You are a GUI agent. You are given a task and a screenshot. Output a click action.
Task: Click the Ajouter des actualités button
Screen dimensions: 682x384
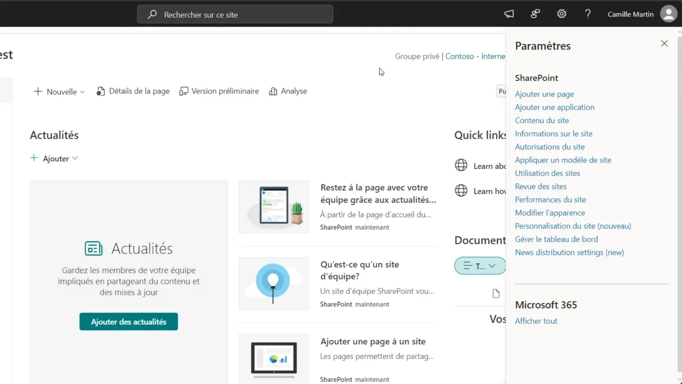[128, 322]
